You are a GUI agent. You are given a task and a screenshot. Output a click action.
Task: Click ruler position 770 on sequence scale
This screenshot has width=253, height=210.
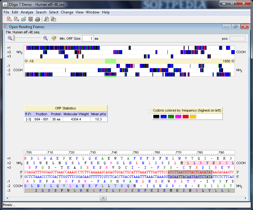click(x=178, y=152)
